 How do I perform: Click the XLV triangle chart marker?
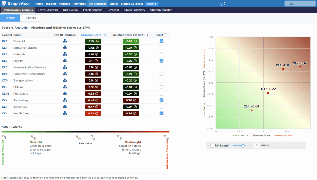(x=300, y=67)
